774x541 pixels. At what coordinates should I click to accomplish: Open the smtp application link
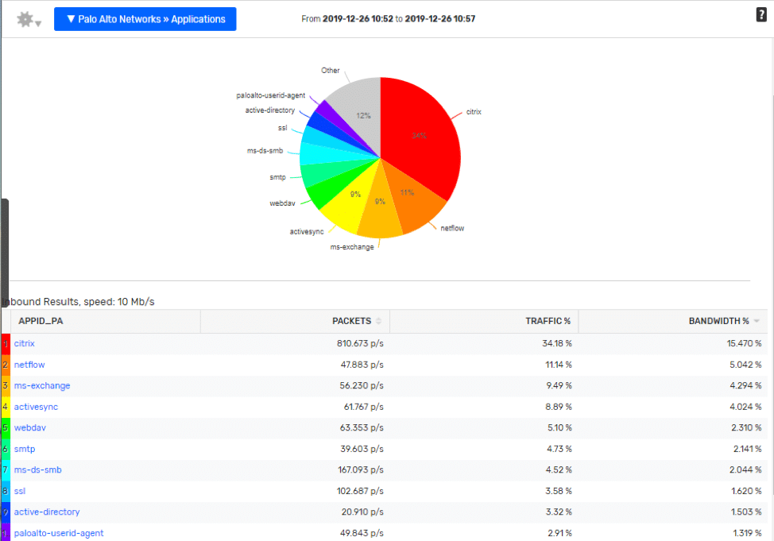[24, 449]
